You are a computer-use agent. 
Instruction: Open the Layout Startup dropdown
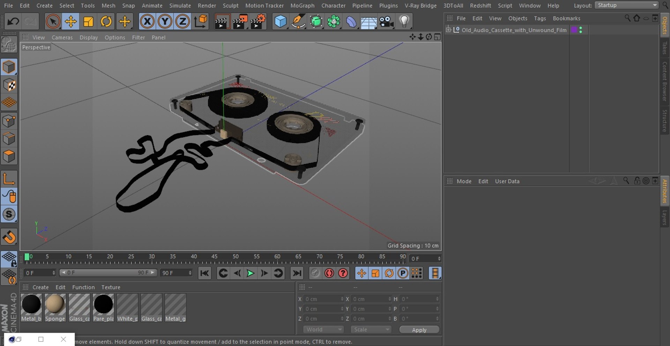click(627, 5)
